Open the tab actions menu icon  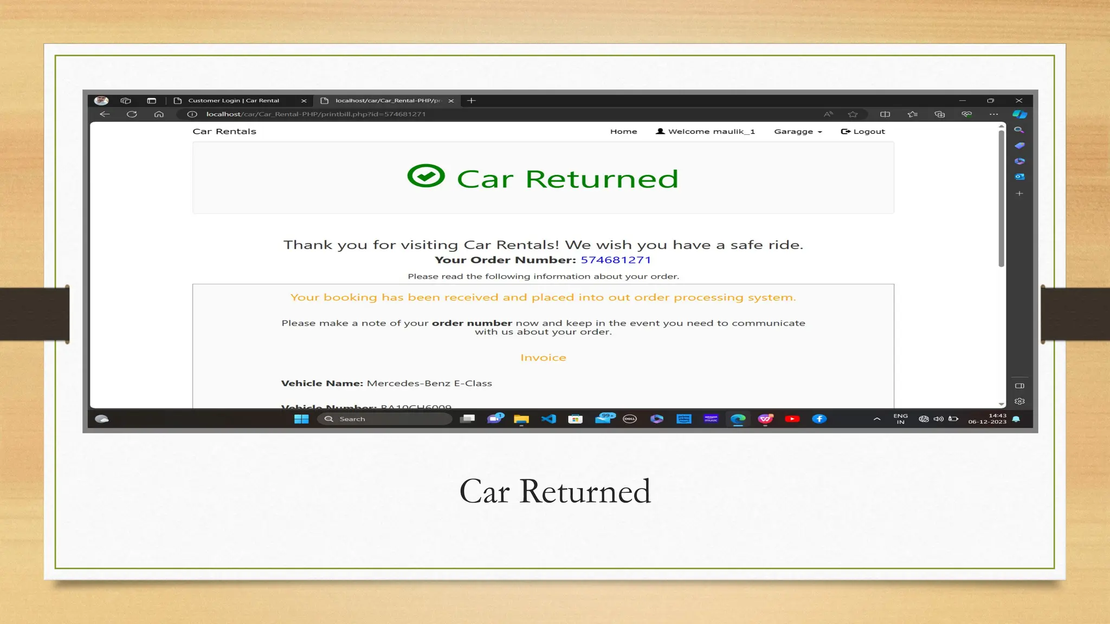click(151, 101)
